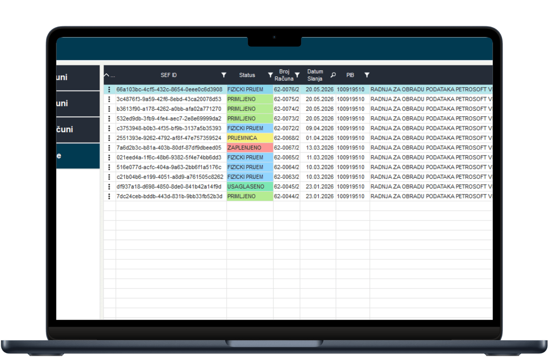
Task: Open row menu for invoice 62-0074/2
Action: 109,109
